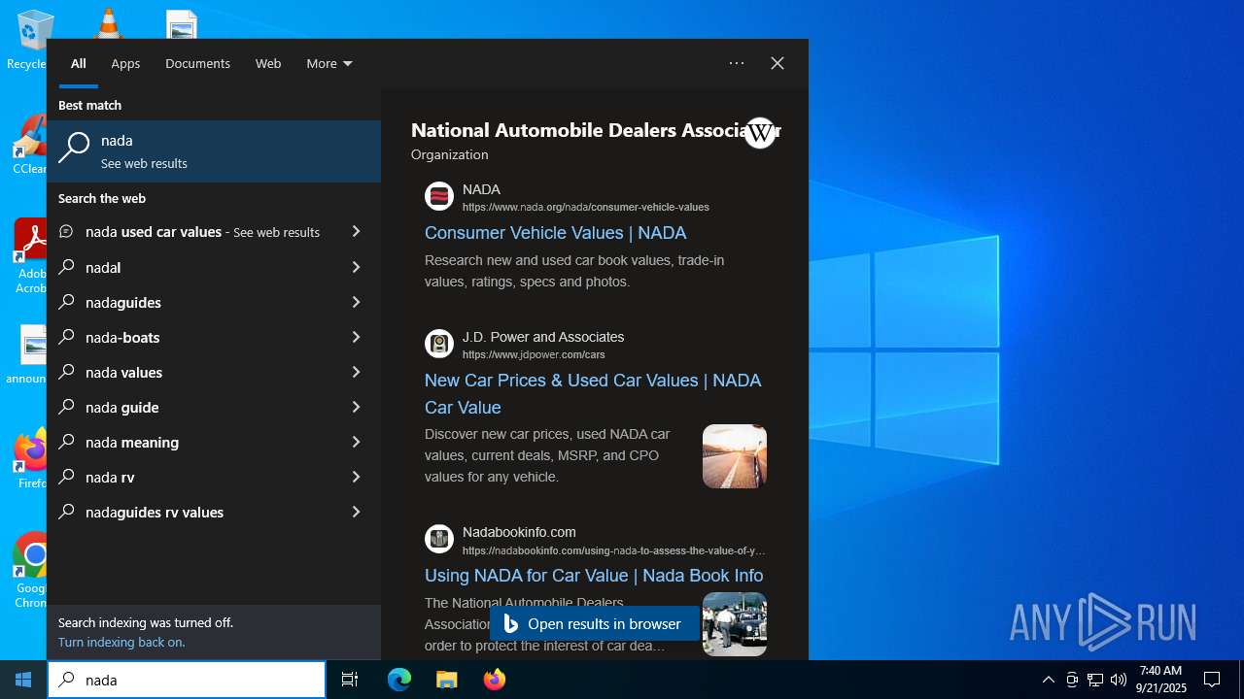Image resolution: width=1244 pixels, height=699 pixels.
Task: Click the jdpower.com/cars URL text
Action: [x=534, y=354]
